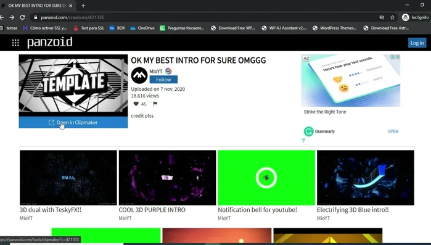
Task: Open the Panzoid apps grid menu
Action: click(x=15, y=43)
